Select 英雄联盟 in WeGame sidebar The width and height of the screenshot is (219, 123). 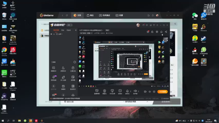coord(44,36)
